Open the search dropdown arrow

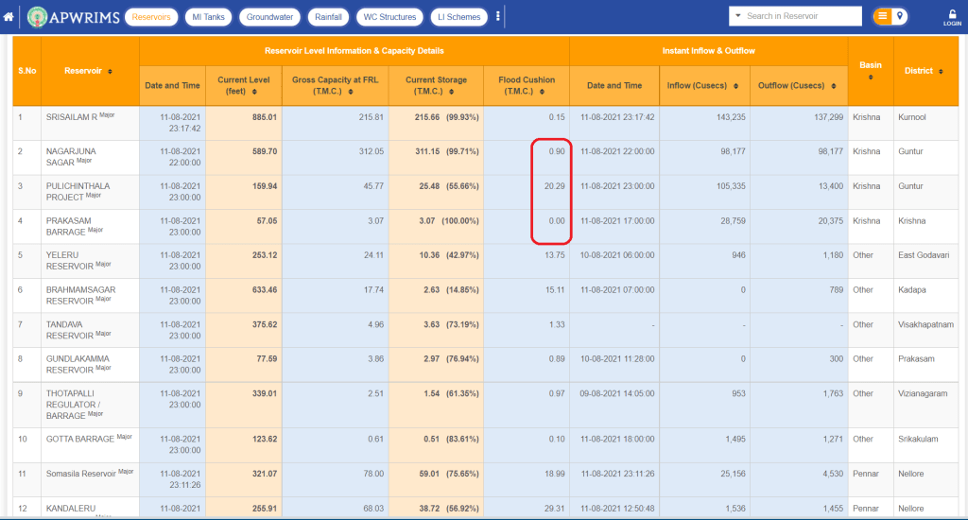point(736,16)
